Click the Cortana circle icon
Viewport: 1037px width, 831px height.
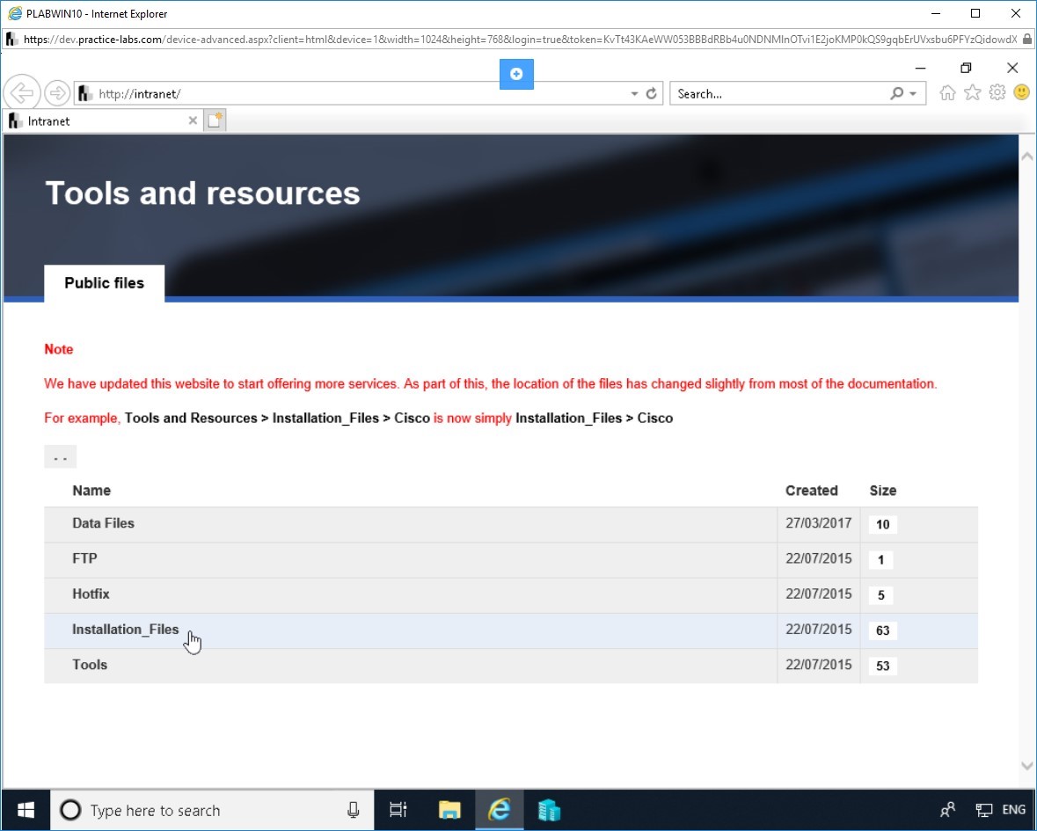70,810
